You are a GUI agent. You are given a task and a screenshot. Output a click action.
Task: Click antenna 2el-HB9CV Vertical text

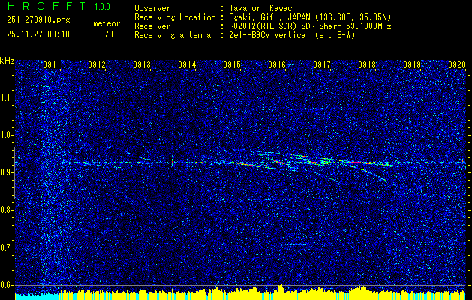[292, 35]
